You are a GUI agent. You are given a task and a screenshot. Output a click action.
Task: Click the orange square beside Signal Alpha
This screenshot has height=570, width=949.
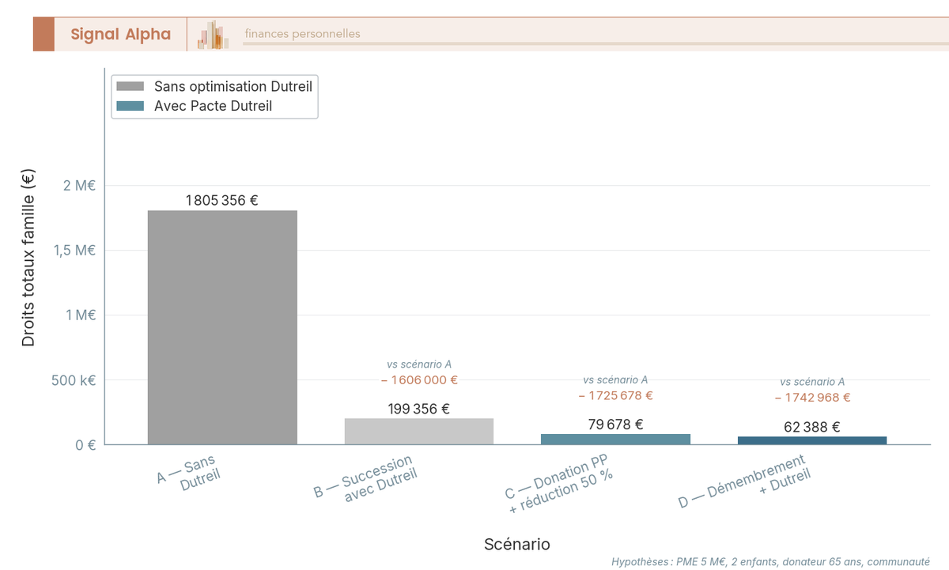(43, 34)
